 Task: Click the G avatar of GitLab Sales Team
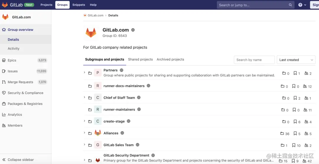(98, 145)
